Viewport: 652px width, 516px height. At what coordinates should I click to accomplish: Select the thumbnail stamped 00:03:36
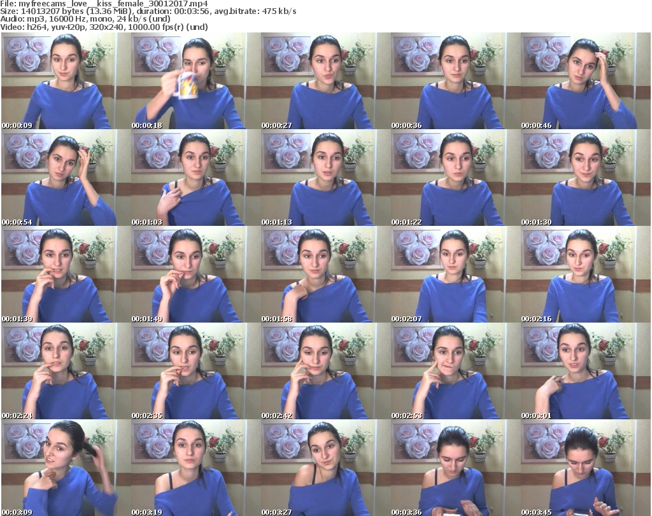455,468
